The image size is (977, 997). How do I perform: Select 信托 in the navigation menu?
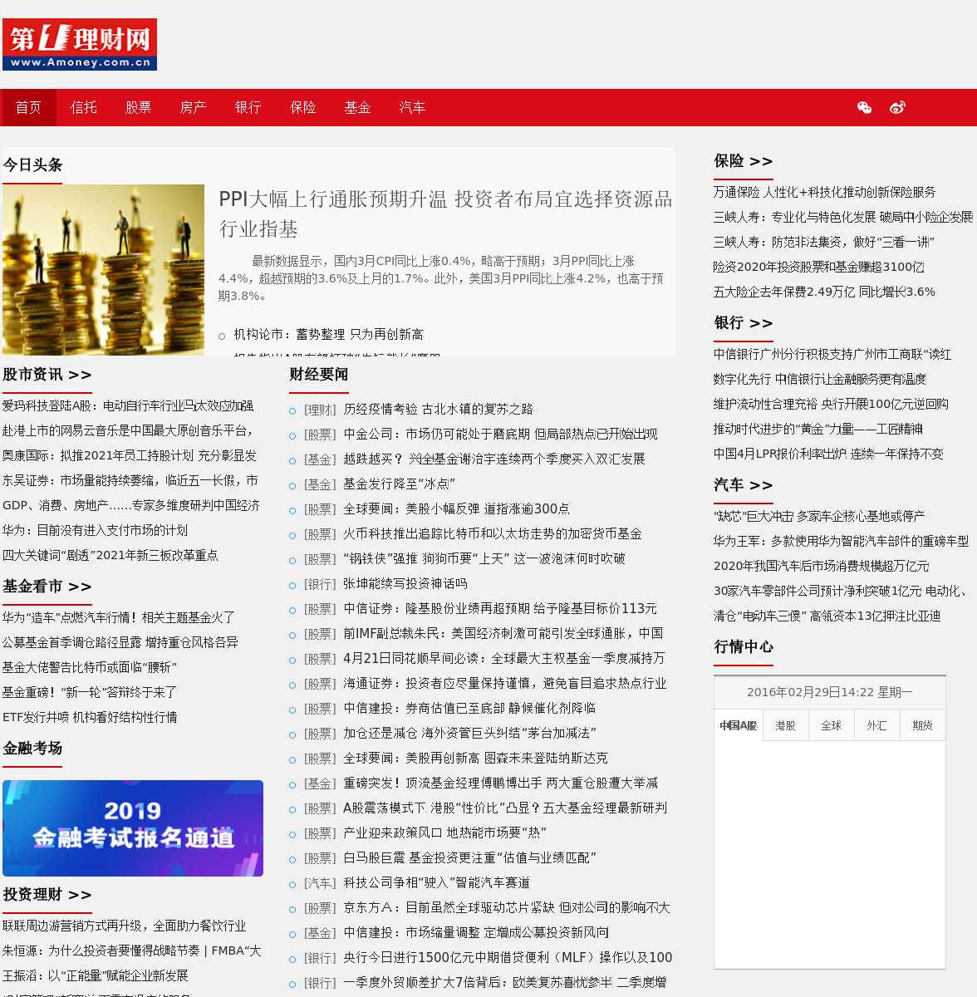point(84,107)
